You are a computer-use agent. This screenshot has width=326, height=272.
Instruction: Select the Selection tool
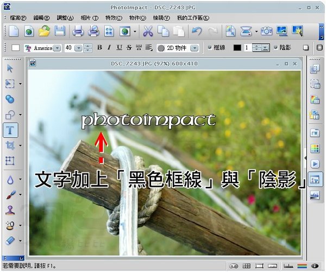10,84
